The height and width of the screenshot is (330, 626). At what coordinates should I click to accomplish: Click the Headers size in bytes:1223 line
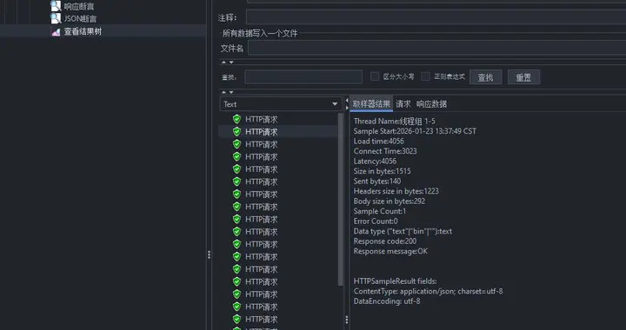coord(396,191)
